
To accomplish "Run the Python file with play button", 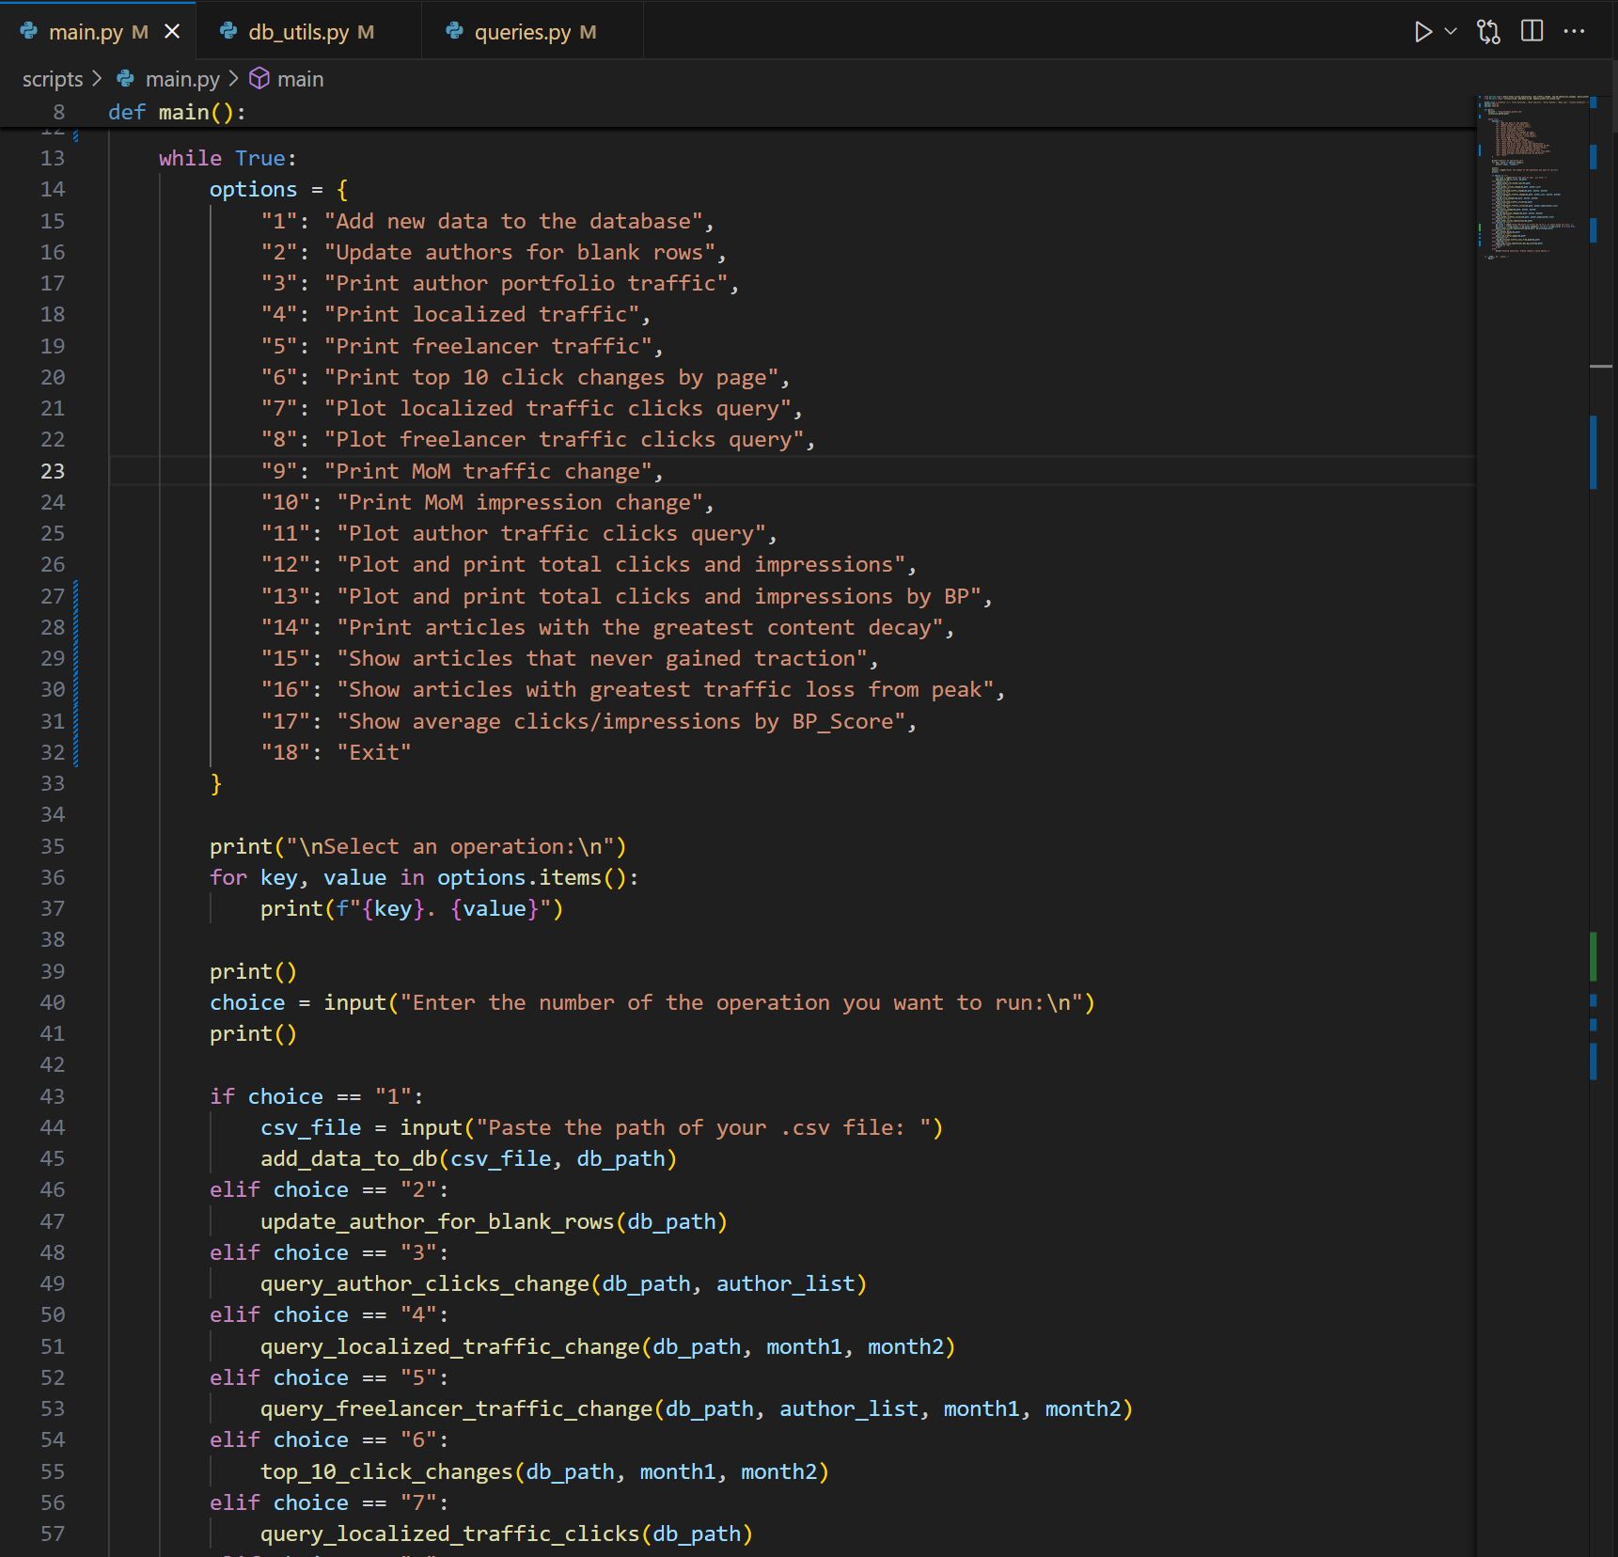I will 1422,32.
